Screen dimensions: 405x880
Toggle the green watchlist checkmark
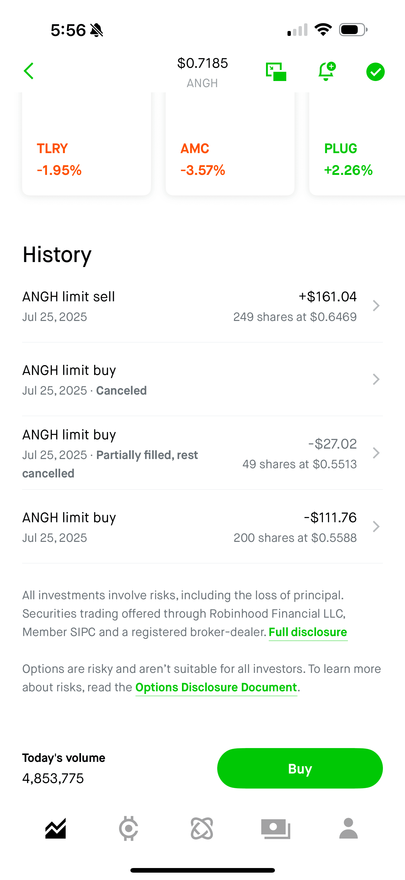(375, 72)
